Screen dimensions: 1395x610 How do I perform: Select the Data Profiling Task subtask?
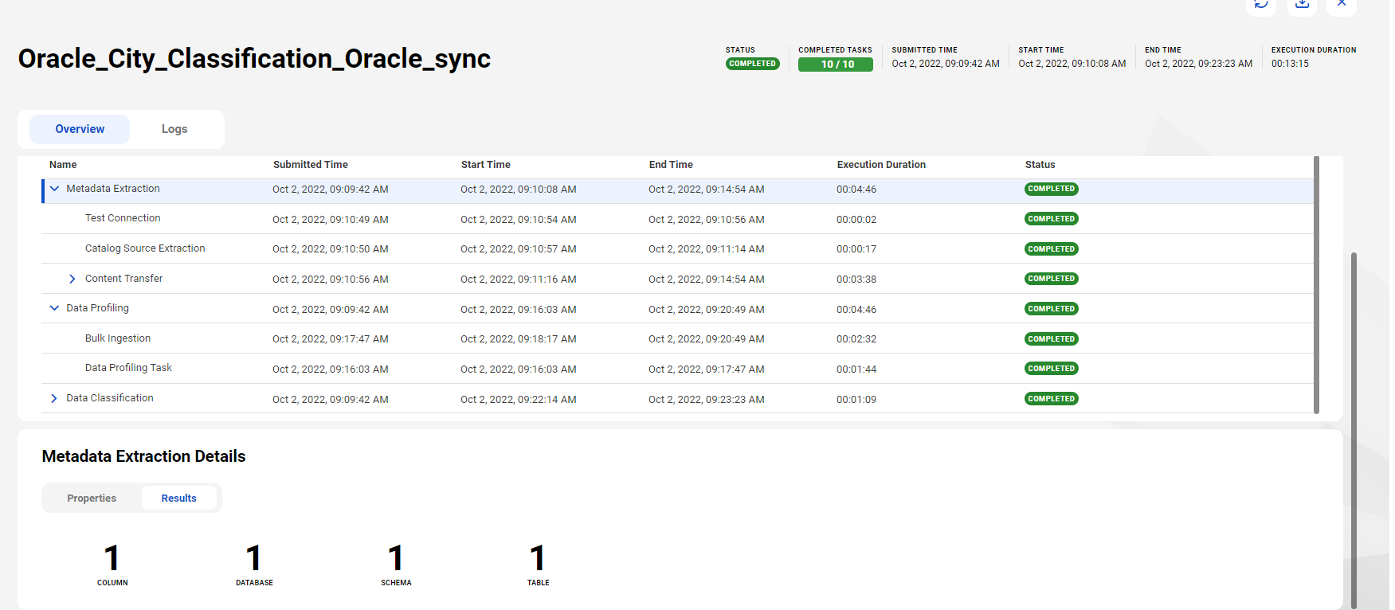pos(128,368)
